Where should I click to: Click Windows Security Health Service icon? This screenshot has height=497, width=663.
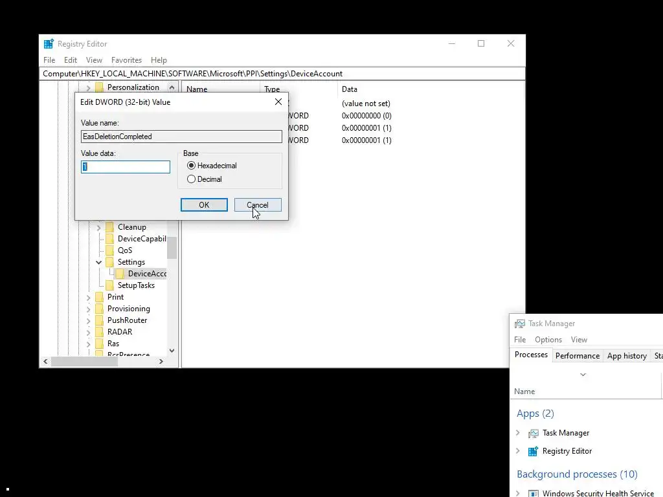coord(534,493)
